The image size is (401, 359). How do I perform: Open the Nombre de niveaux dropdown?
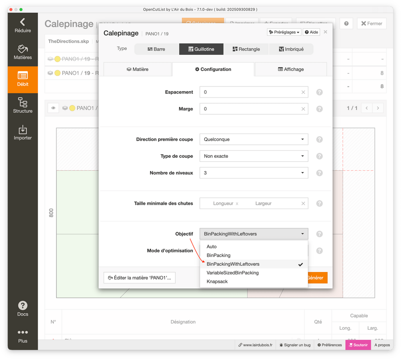point(253,173)
